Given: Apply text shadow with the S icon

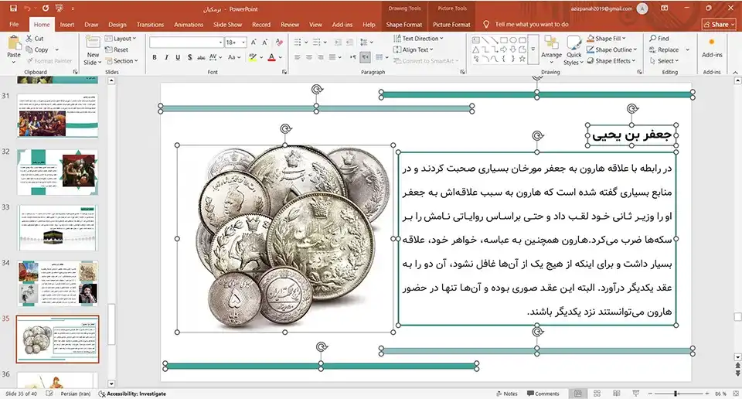Looking at the screenshot, I should pyautogui.click(x=190, y=57).
